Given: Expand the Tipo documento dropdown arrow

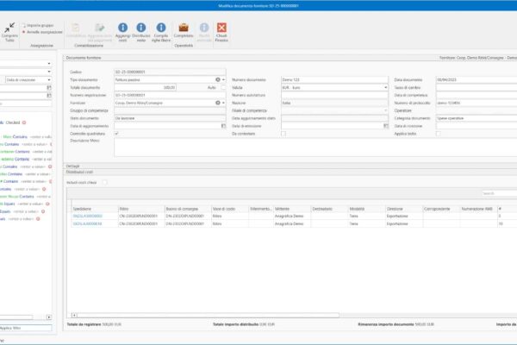Looking at the screenshot, I should (x=223, y=79).
